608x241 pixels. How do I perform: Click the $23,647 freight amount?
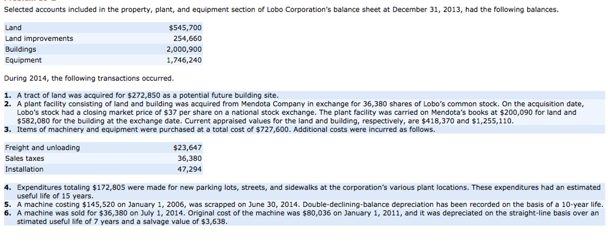(187, 148)
